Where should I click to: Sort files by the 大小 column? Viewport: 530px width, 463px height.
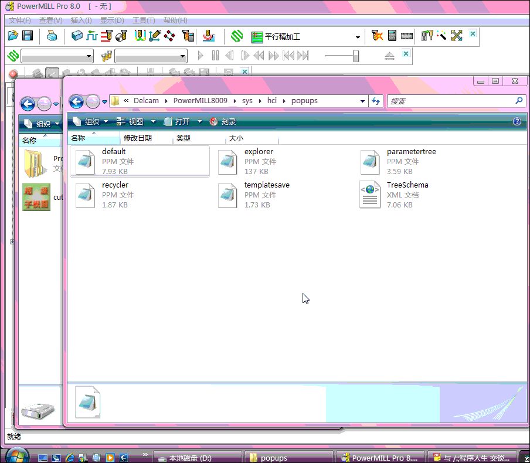coord(252,138)
